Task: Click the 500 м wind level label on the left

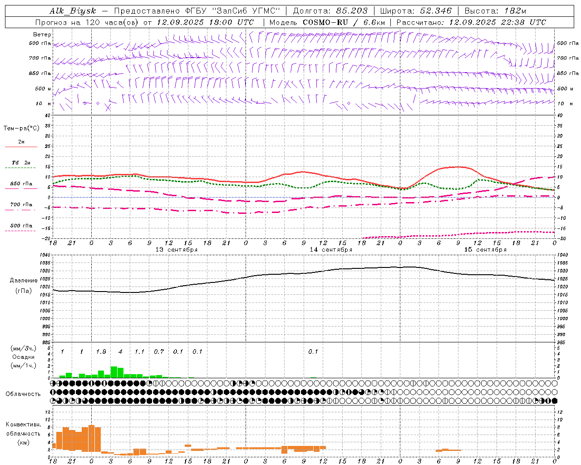Action: point(43,89)
